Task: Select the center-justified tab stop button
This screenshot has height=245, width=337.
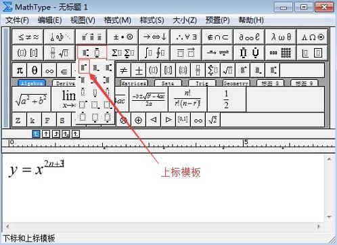Action: pyautogui.click(x=46, y=134)
